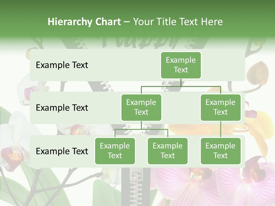
Task: Click the yellow orchid on the right edge
Action: coord(259,126)
